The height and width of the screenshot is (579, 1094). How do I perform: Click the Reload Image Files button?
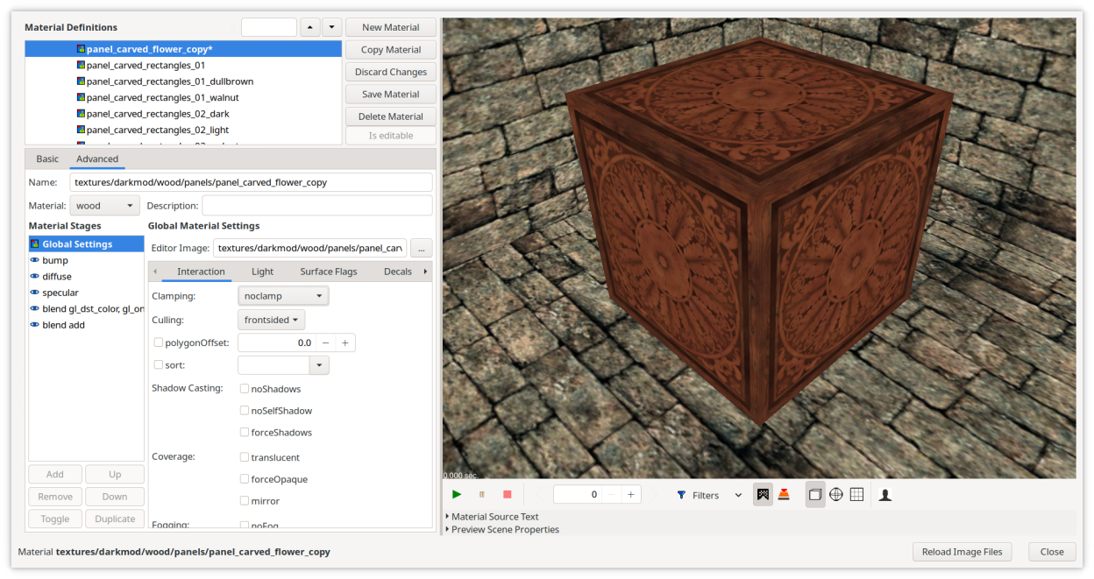point(962,552)
